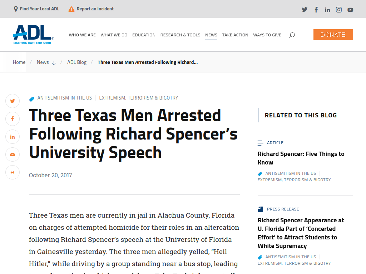Open Extremism, Terrorism & Bigotry tag above the headline
The height and width of the screenshot is (274, 366).
[x=138, y=98]
